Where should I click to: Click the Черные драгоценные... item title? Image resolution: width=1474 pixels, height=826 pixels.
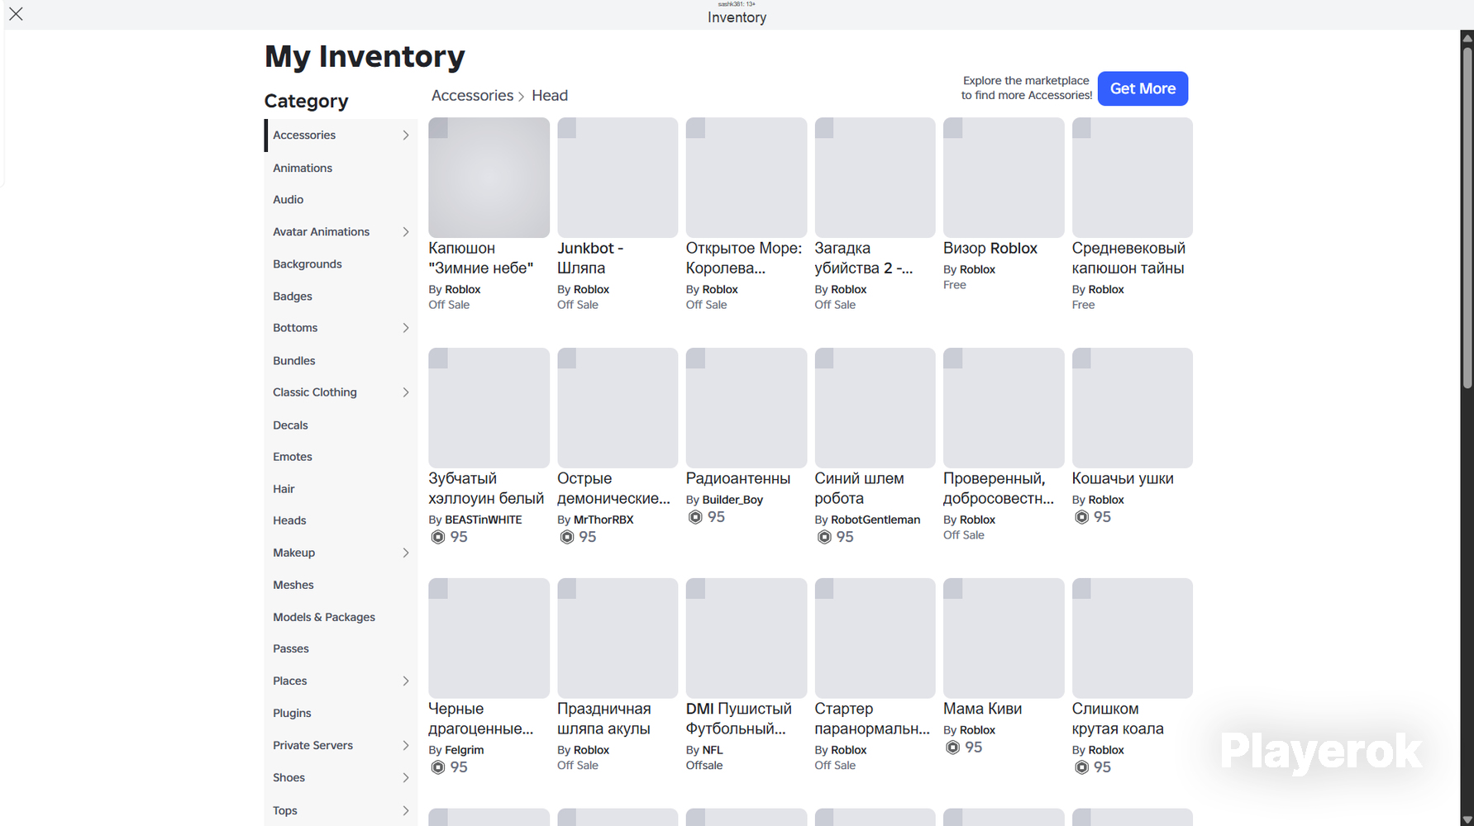481,719
